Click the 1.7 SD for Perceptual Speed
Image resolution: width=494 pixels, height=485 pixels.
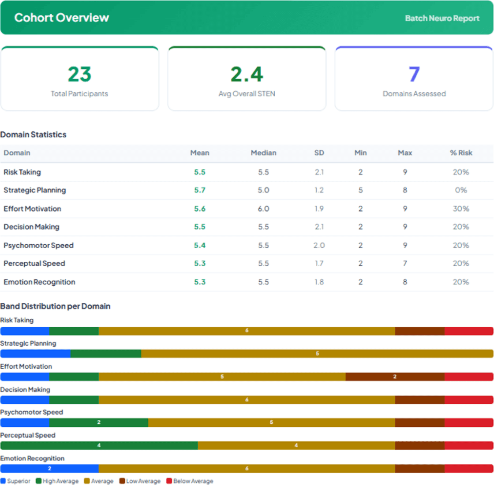click(319, 263)
